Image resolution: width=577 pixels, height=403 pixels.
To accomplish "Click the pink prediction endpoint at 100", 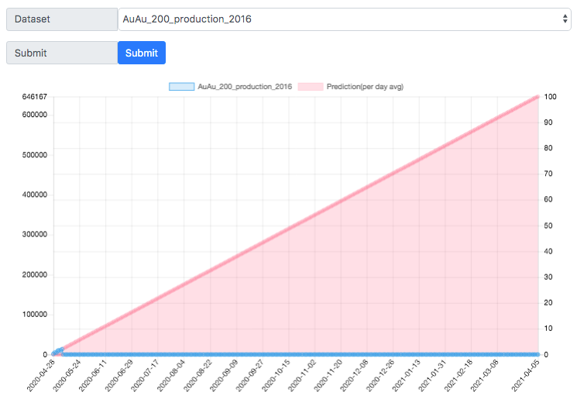I will [x=538, y=97].
